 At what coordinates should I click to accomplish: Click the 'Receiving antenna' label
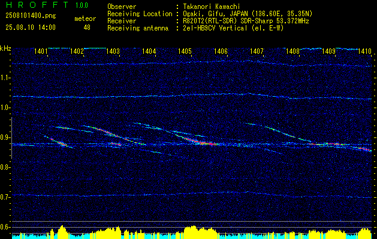pyautogui.click(x=138, y=28)
